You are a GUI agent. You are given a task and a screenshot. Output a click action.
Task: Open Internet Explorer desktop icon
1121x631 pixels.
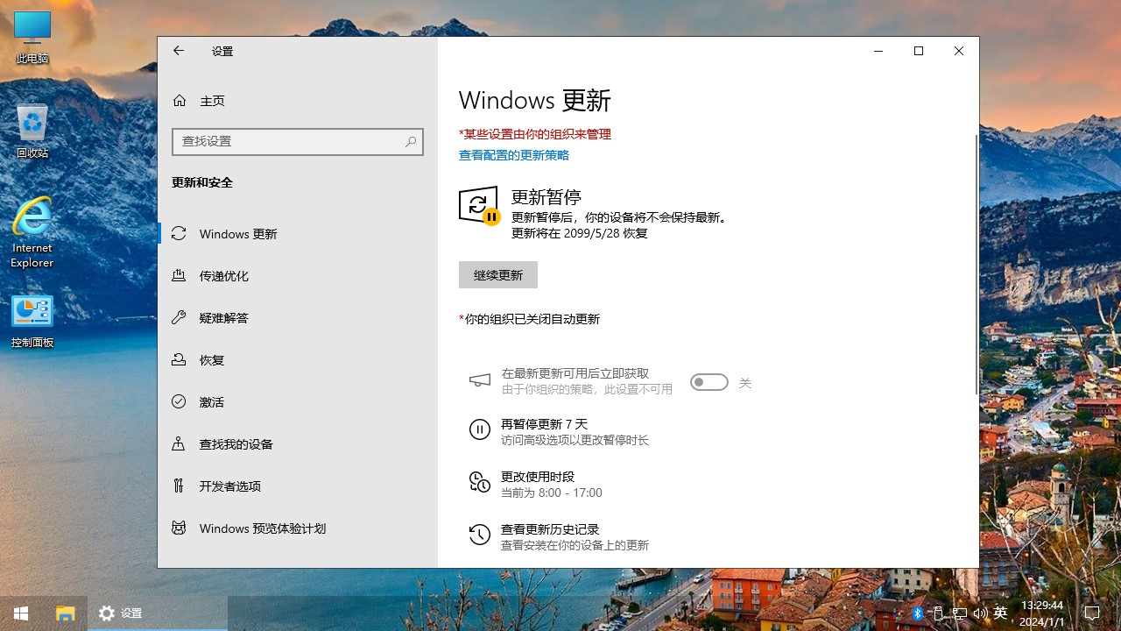32,231
